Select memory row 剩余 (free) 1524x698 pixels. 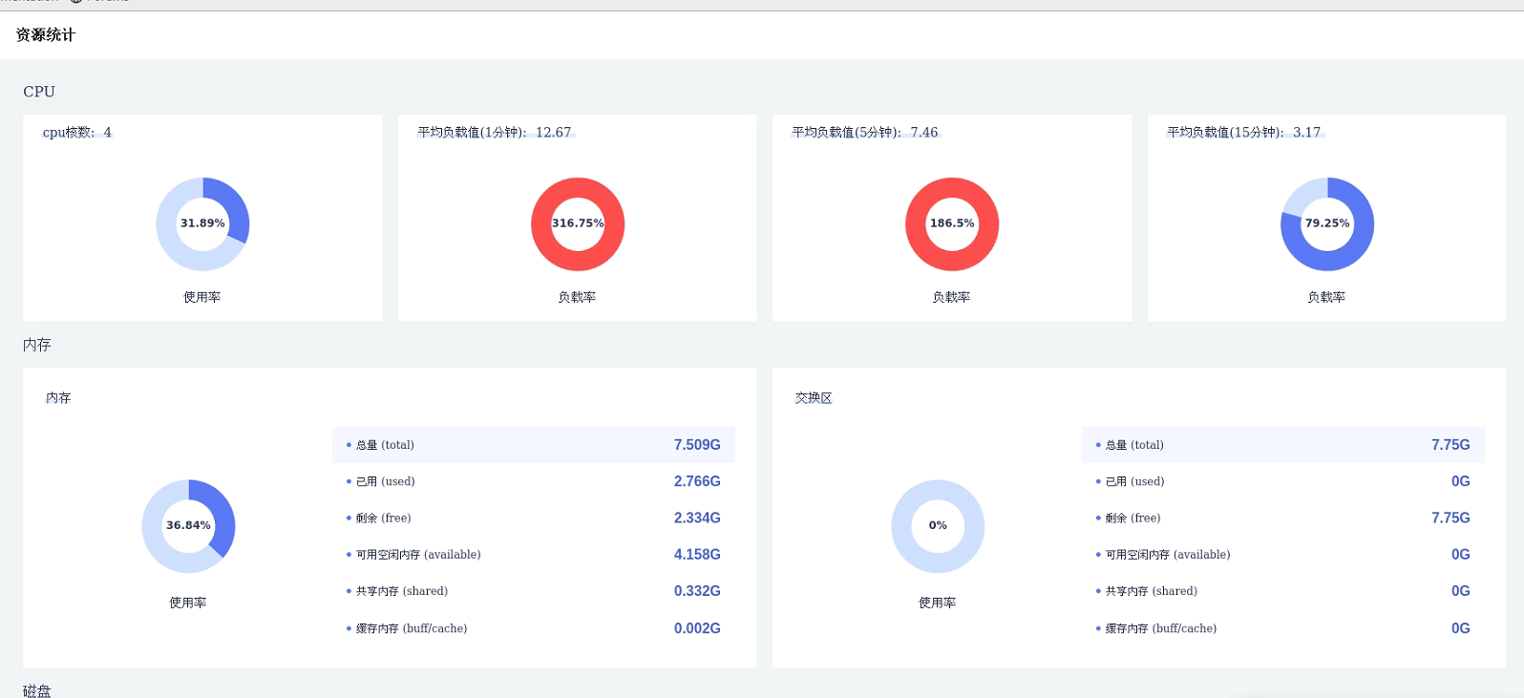tap(534, 518)
